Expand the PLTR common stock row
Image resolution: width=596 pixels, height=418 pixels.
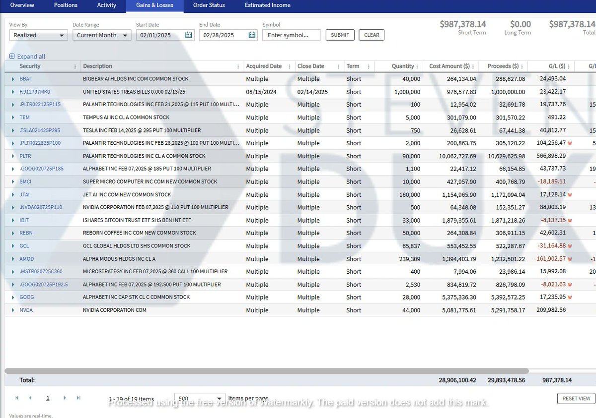(x=13, y=156)
